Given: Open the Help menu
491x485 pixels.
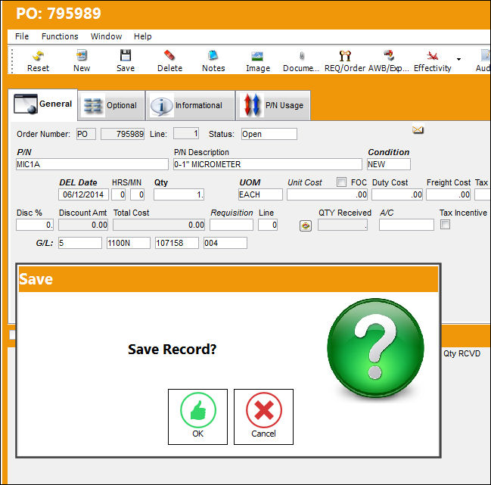Looking at the screenshot, I should click(x=143, y=36).
